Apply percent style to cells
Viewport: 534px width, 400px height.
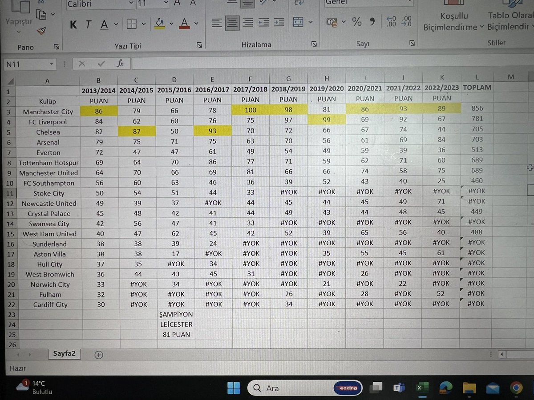pyautogui.click(x=357, y=21)
